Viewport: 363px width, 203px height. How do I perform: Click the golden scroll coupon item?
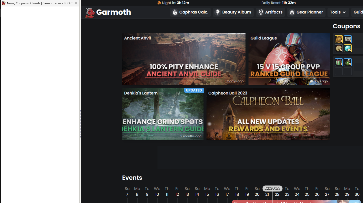pos(339,39)
